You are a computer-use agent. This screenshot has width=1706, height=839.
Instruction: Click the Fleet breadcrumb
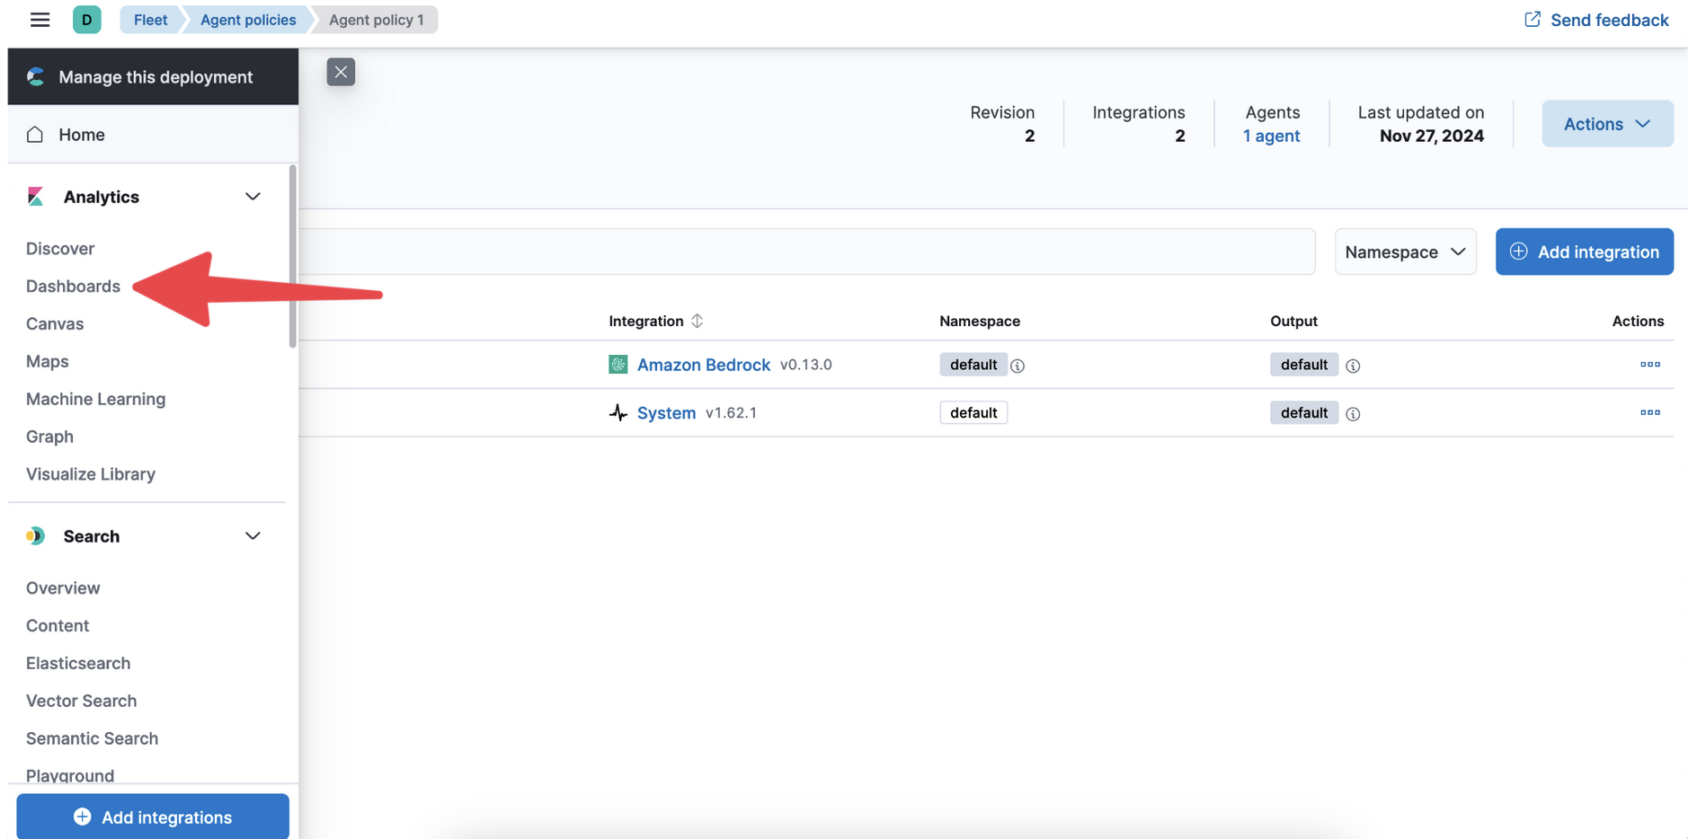click(x=150, y=20)
